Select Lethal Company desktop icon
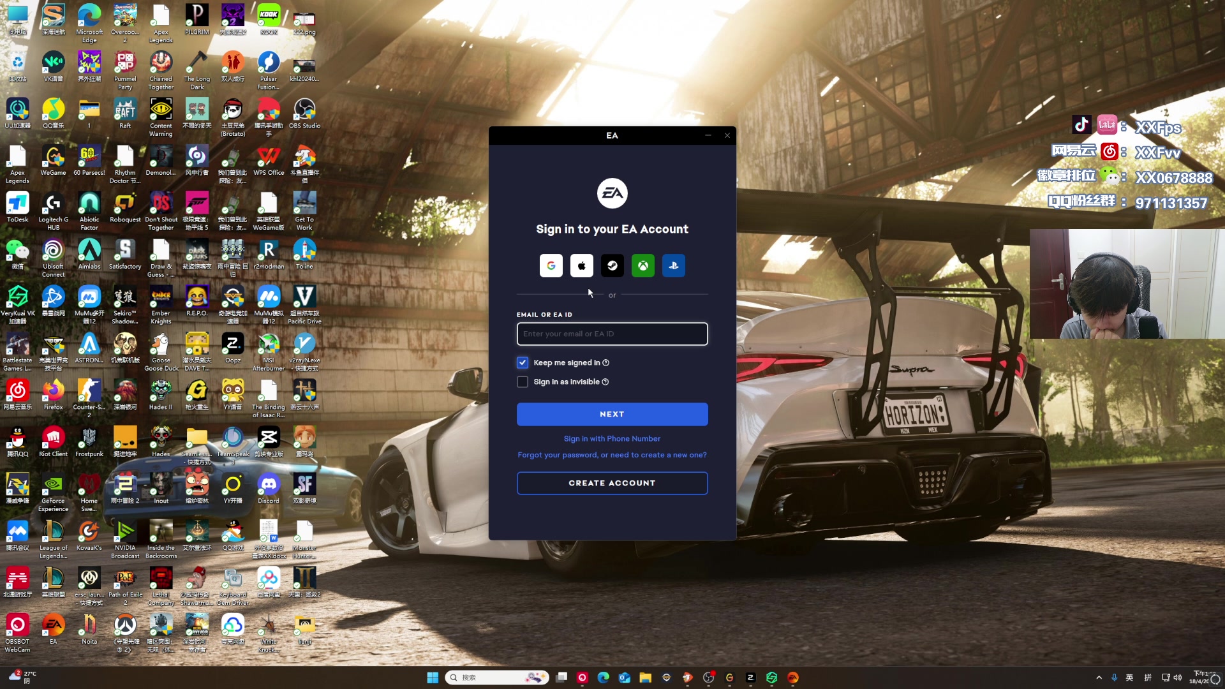1225x689 pixels. click(x=161, y=586)
